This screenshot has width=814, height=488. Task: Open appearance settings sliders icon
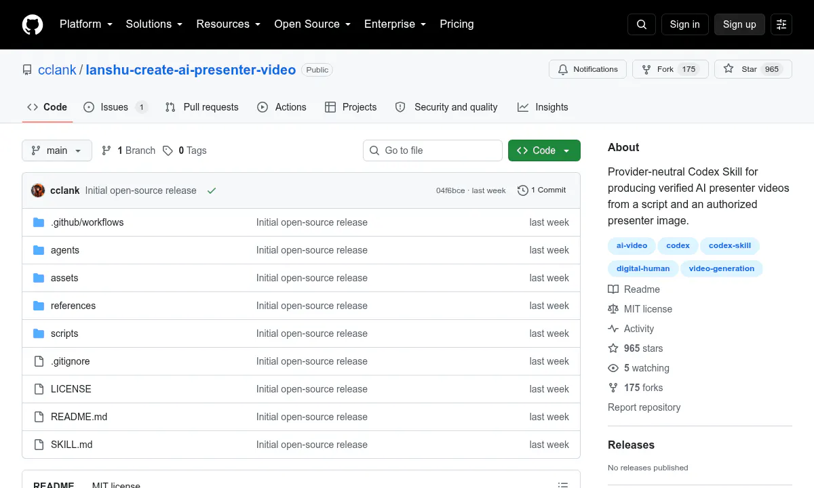(x=781, y=24)
